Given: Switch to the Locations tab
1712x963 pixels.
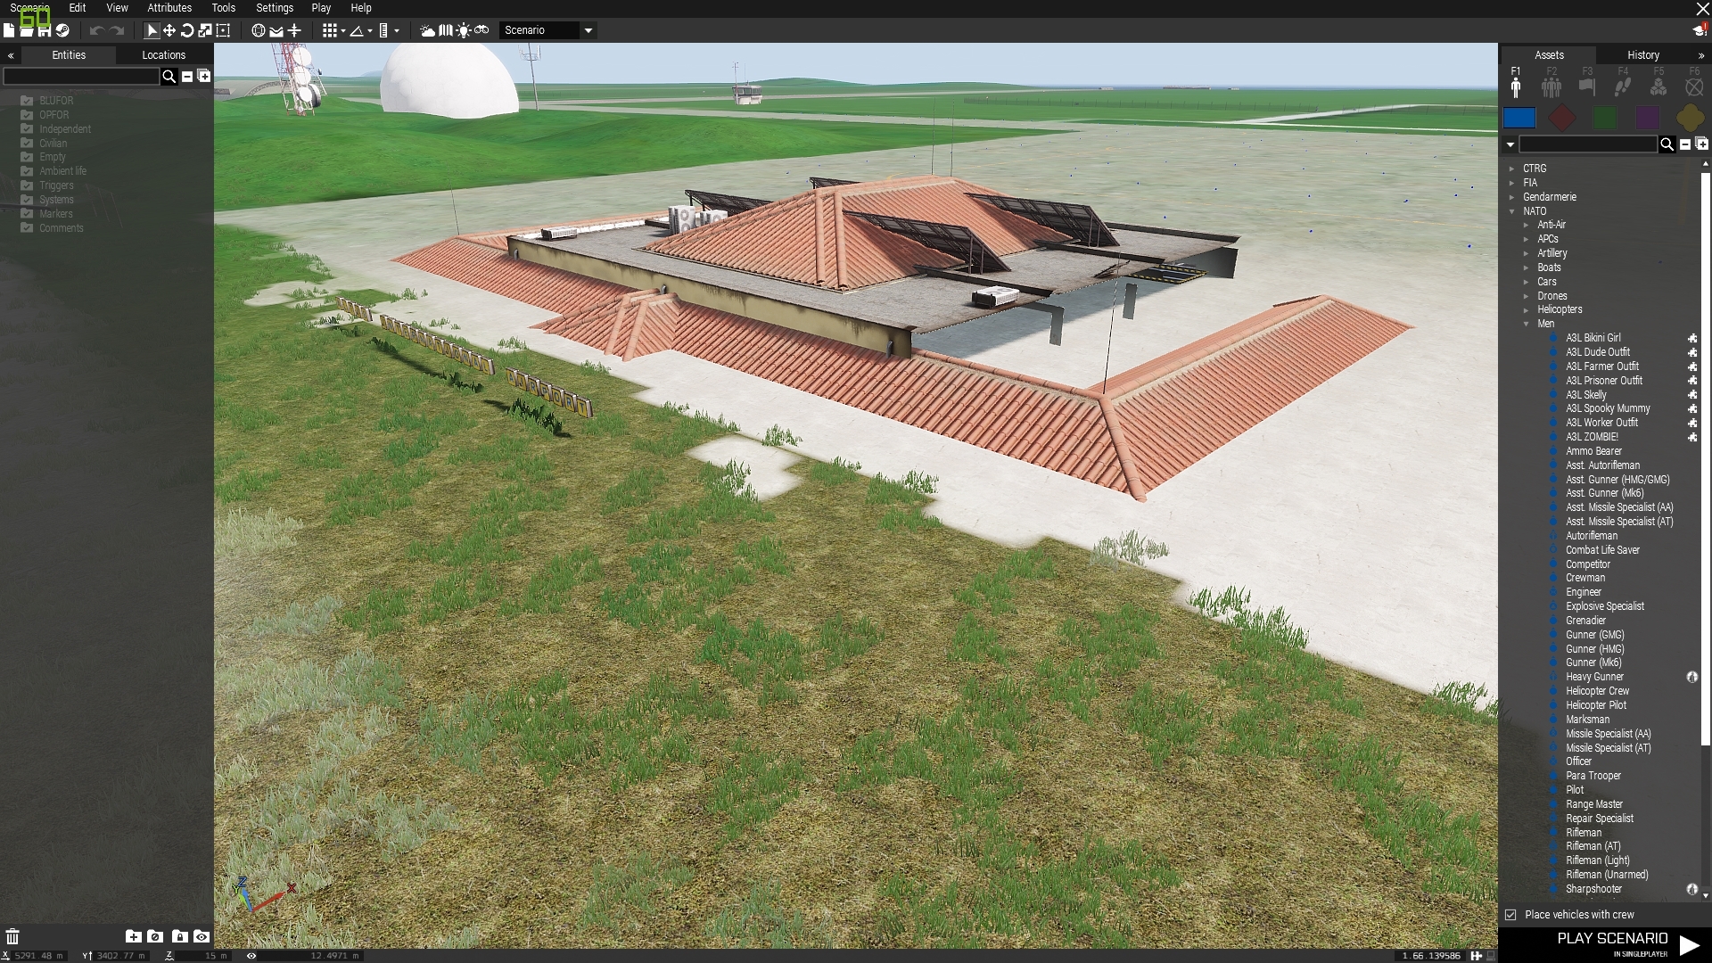Looking at the screenshot, I should (x=163, y=55).
